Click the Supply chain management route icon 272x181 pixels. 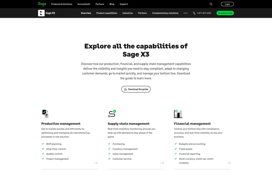[x=112, y=113]
